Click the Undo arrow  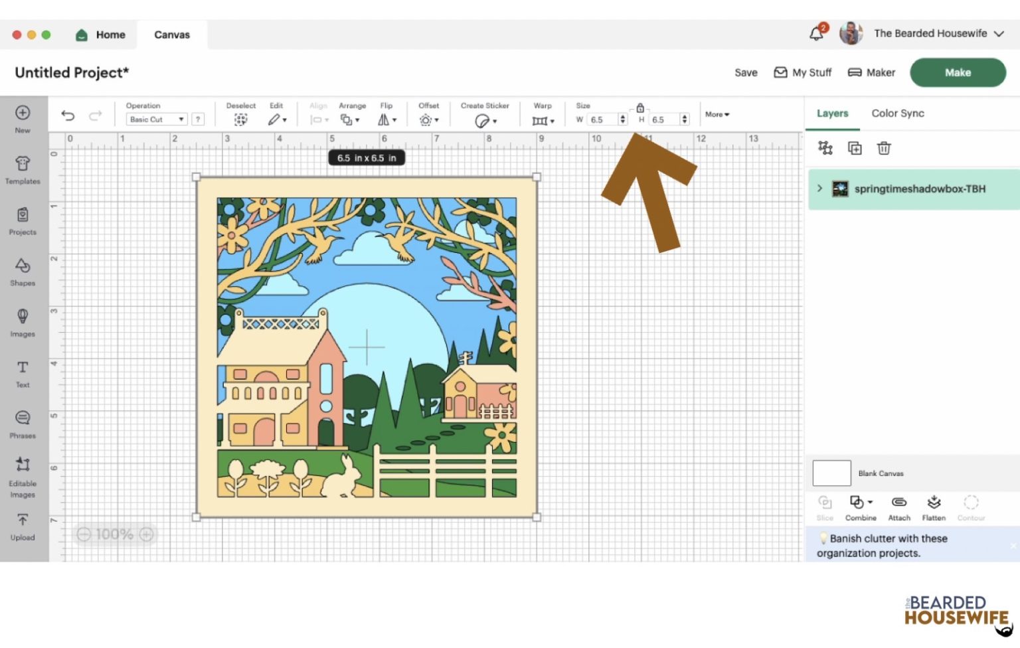pyautogui.click(x=68, y=116)
